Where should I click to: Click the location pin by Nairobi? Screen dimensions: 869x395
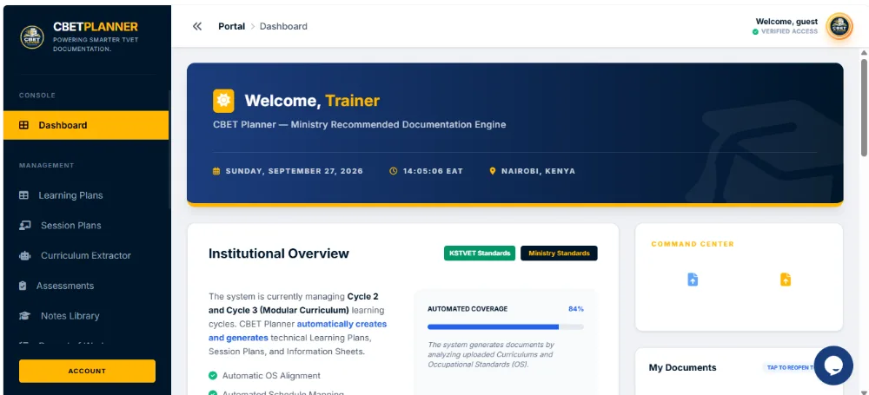(x=493, y=171)
